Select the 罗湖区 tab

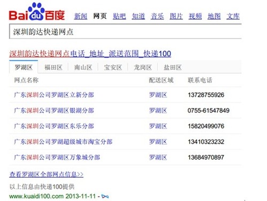pyautogui.click(x=23, y=67)
